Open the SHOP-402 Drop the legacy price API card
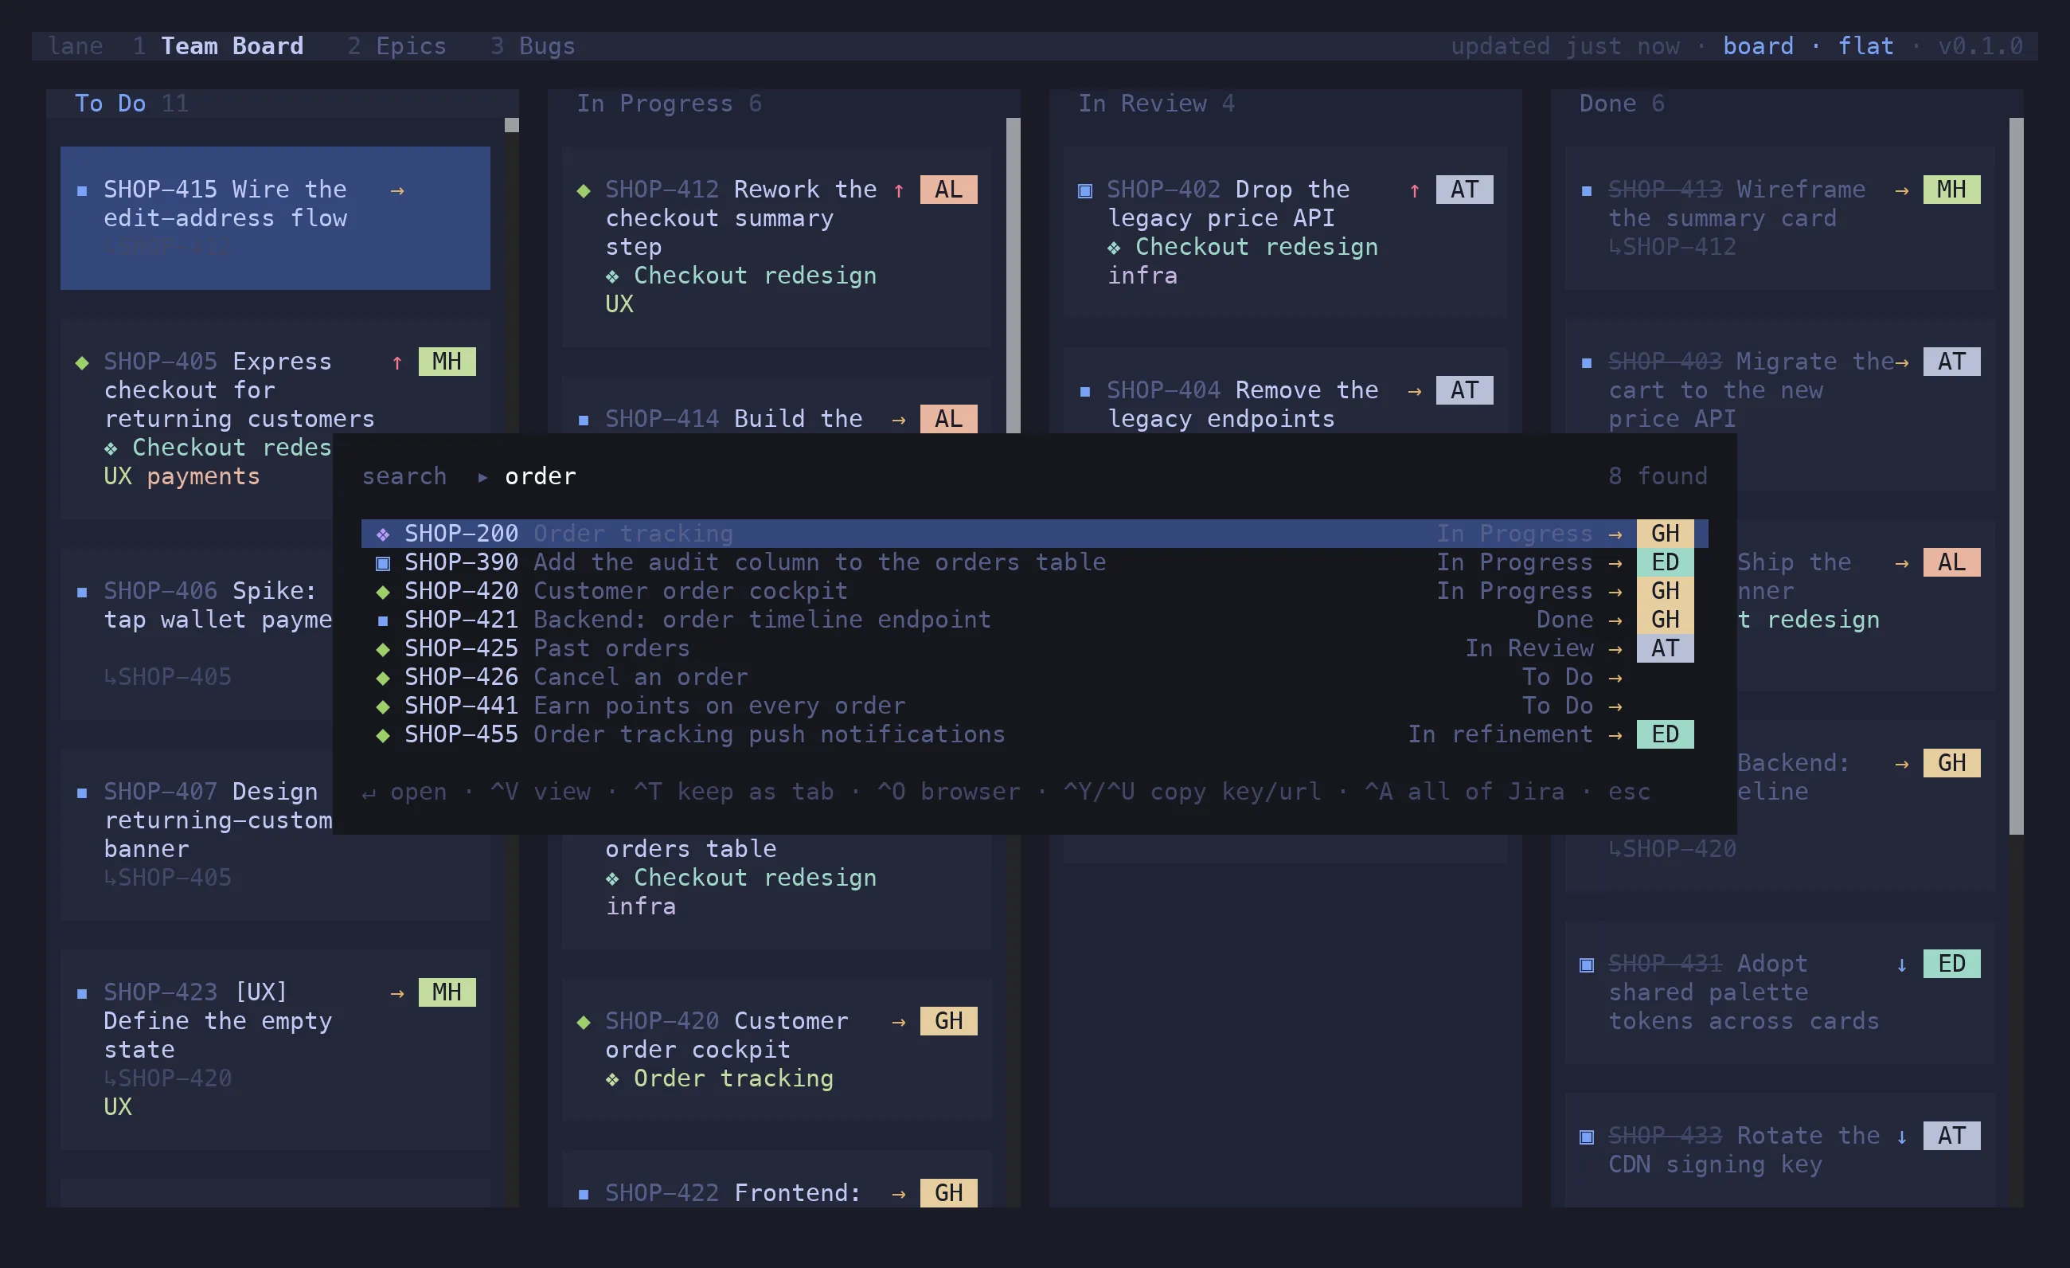Screen dimensions: 2070x1268 tap(1285, 233)
